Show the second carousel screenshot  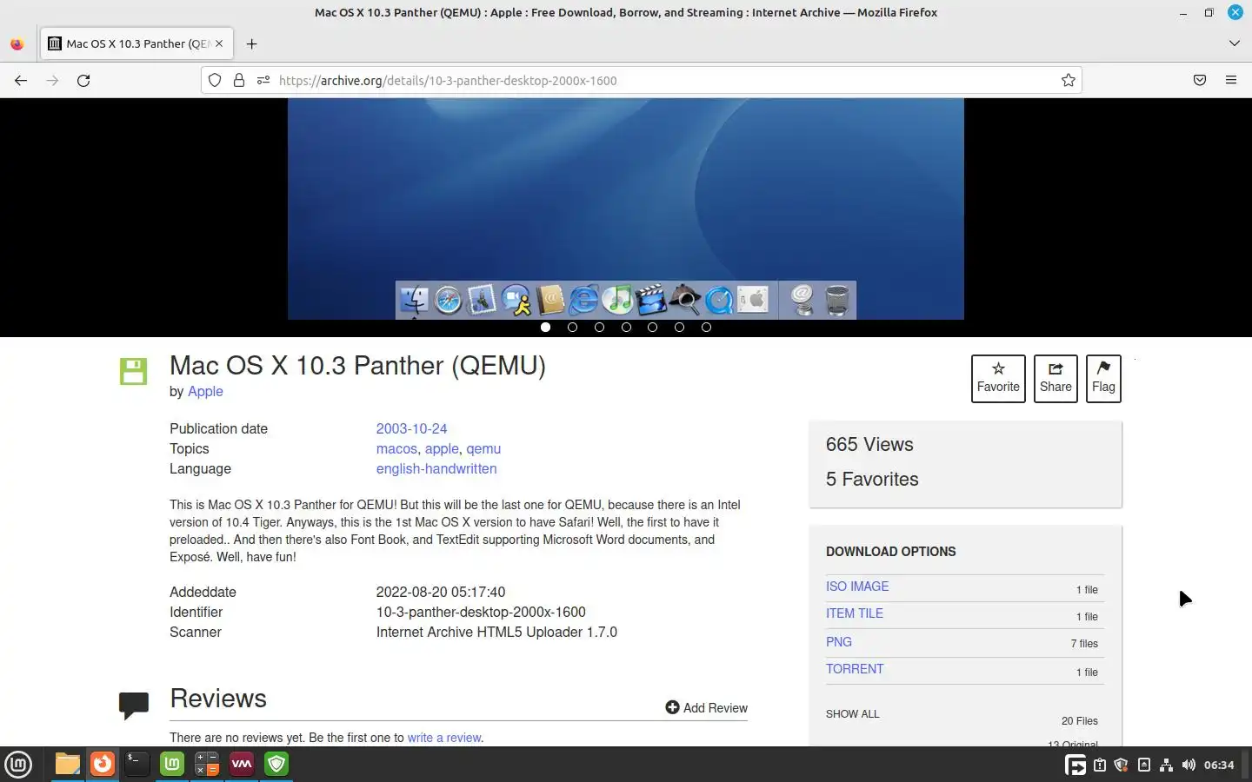(x=572, y=328)
